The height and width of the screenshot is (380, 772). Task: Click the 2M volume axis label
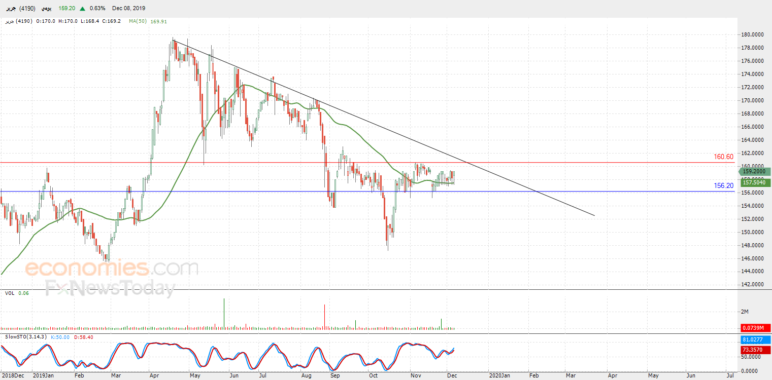coord(745,311)
